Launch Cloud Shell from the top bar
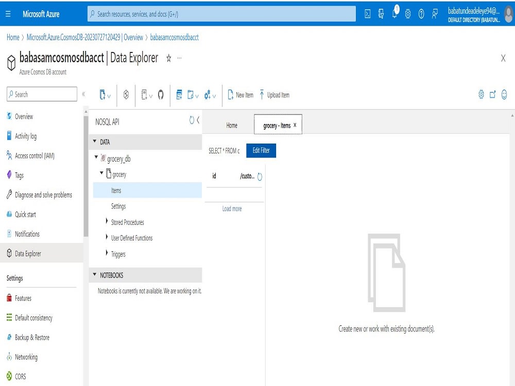 [368, 14]
